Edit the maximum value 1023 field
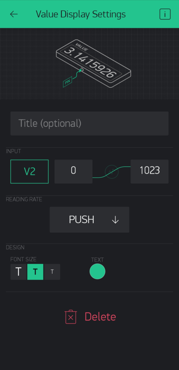This screenshot has height=370, width=179. (149, 172)
